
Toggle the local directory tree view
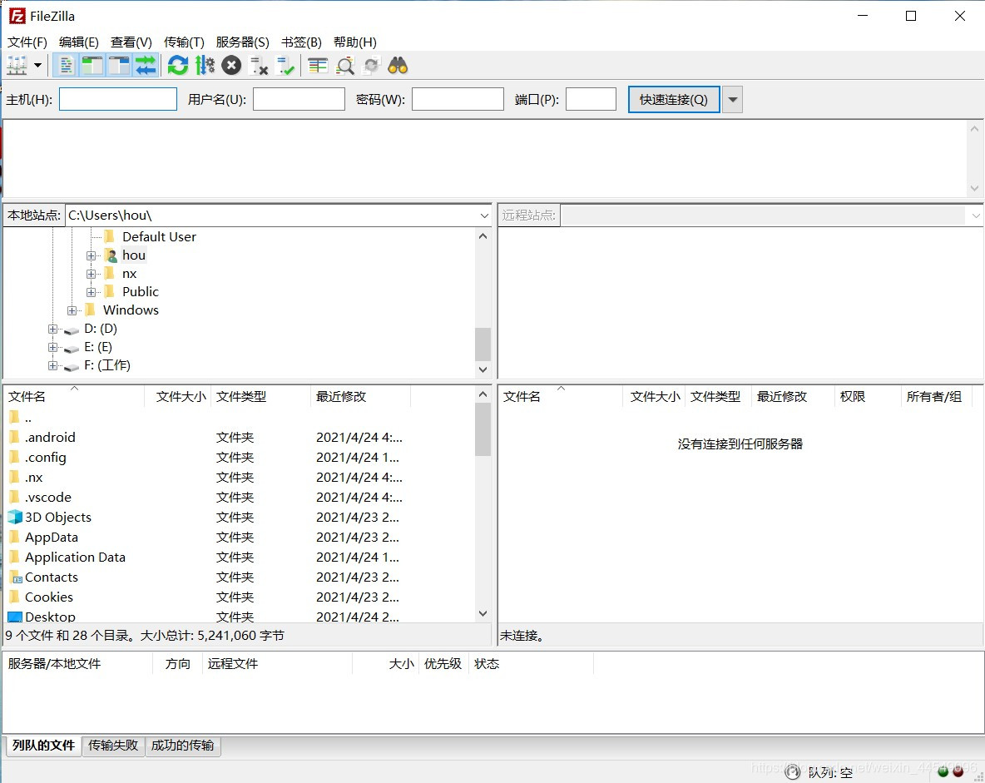pyautogui.click(x=92, y=66)
